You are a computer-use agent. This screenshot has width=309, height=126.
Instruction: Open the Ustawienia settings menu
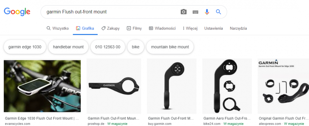214,28
